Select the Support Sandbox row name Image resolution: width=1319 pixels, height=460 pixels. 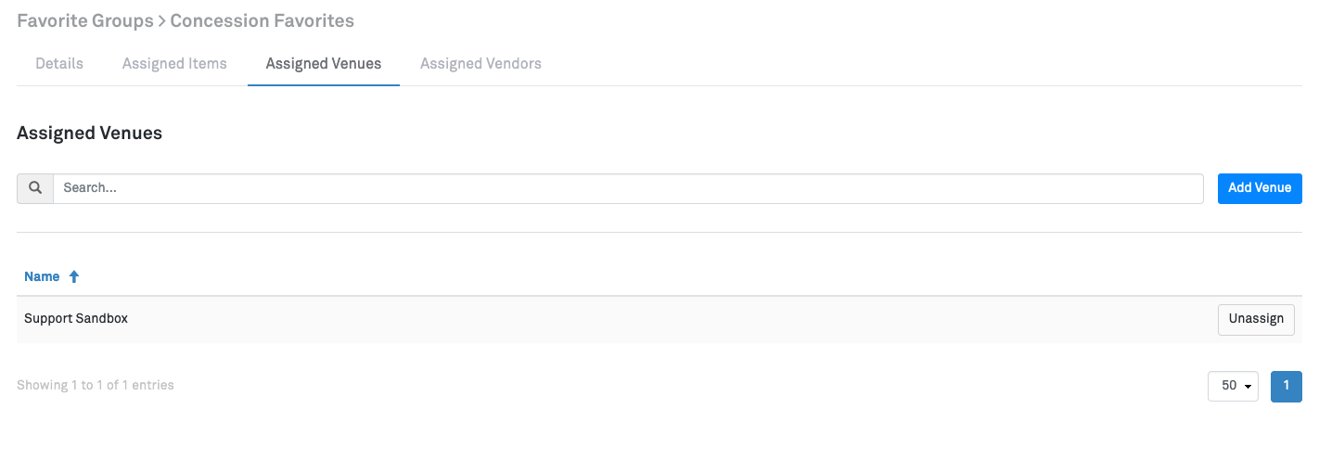(76, 318)
